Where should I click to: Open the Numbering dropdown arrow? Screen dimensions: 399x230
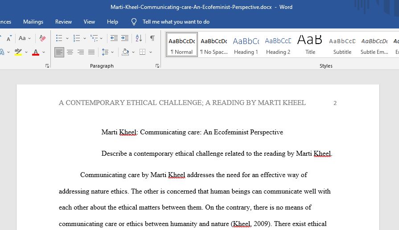click(85, 38)
